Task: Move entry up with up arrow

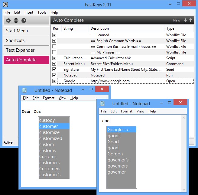Action: [190, 20]
